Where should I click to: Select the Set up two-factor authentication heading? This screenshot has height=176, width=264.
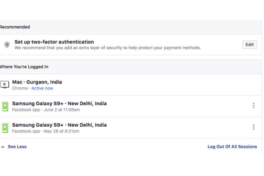tap(54, 42)
